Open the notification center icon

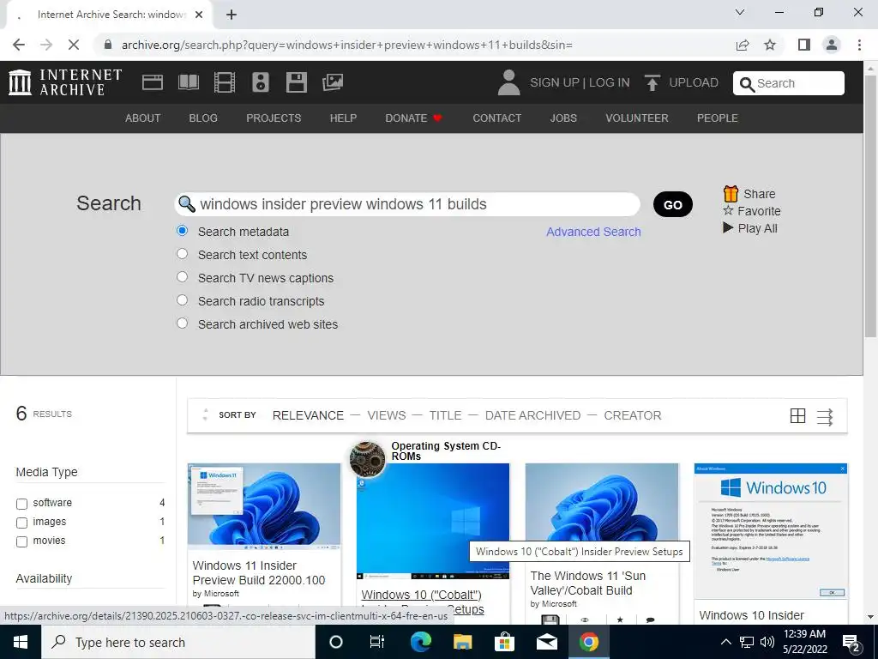851,643
